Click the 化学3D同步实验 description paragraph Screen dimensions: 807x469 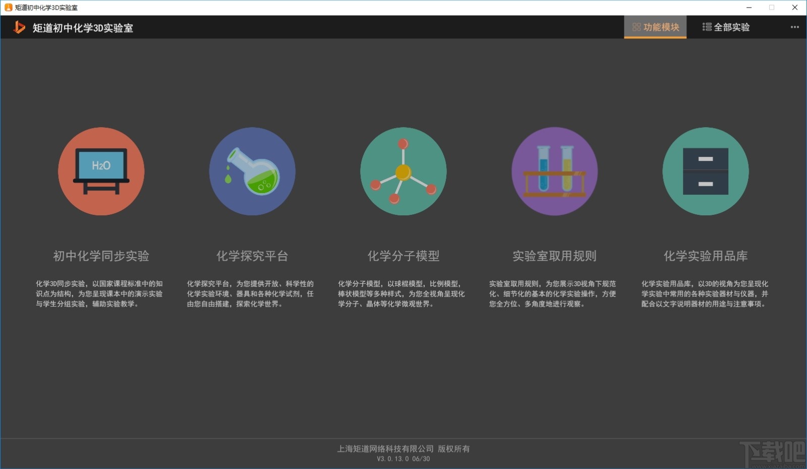[x=99, y=294]
